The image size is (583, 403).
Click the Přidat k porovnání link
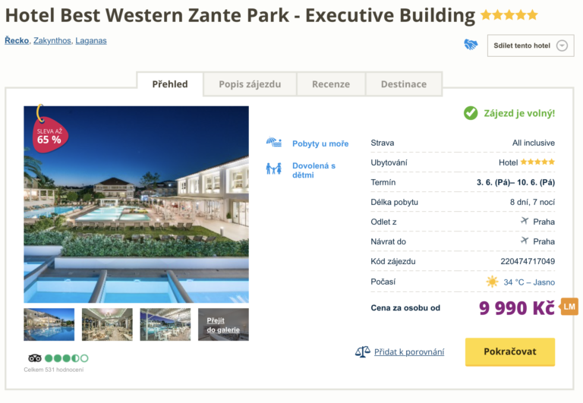click(x=409, y=352)
